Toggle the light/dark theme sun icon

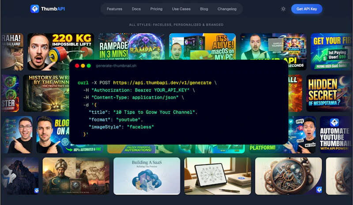(x=283, y=9)
